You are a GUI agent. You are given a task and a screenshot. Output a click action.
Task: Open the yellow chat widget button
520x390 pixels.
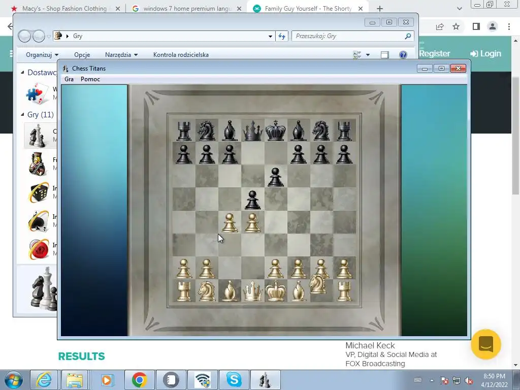[486, 344]
